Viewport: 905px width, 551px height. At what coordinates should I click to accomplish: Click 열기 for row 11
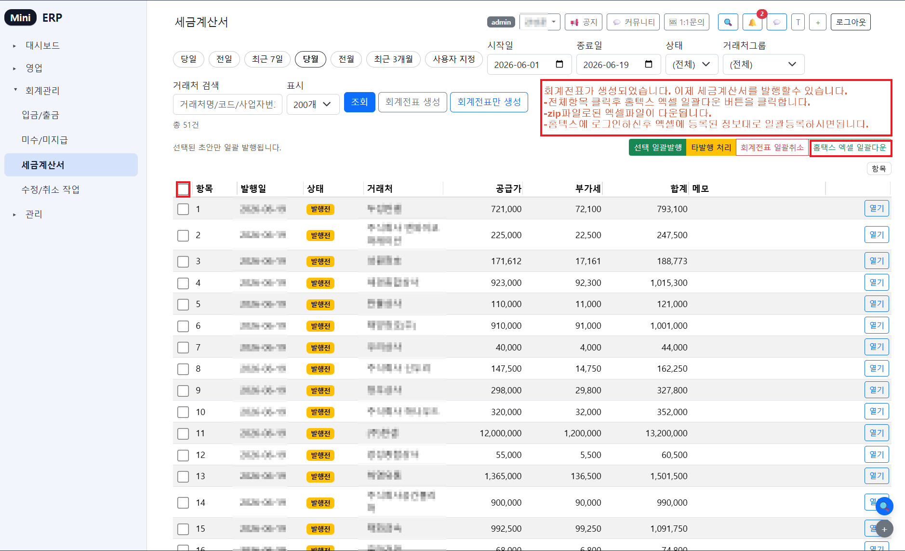pos(877,433)
